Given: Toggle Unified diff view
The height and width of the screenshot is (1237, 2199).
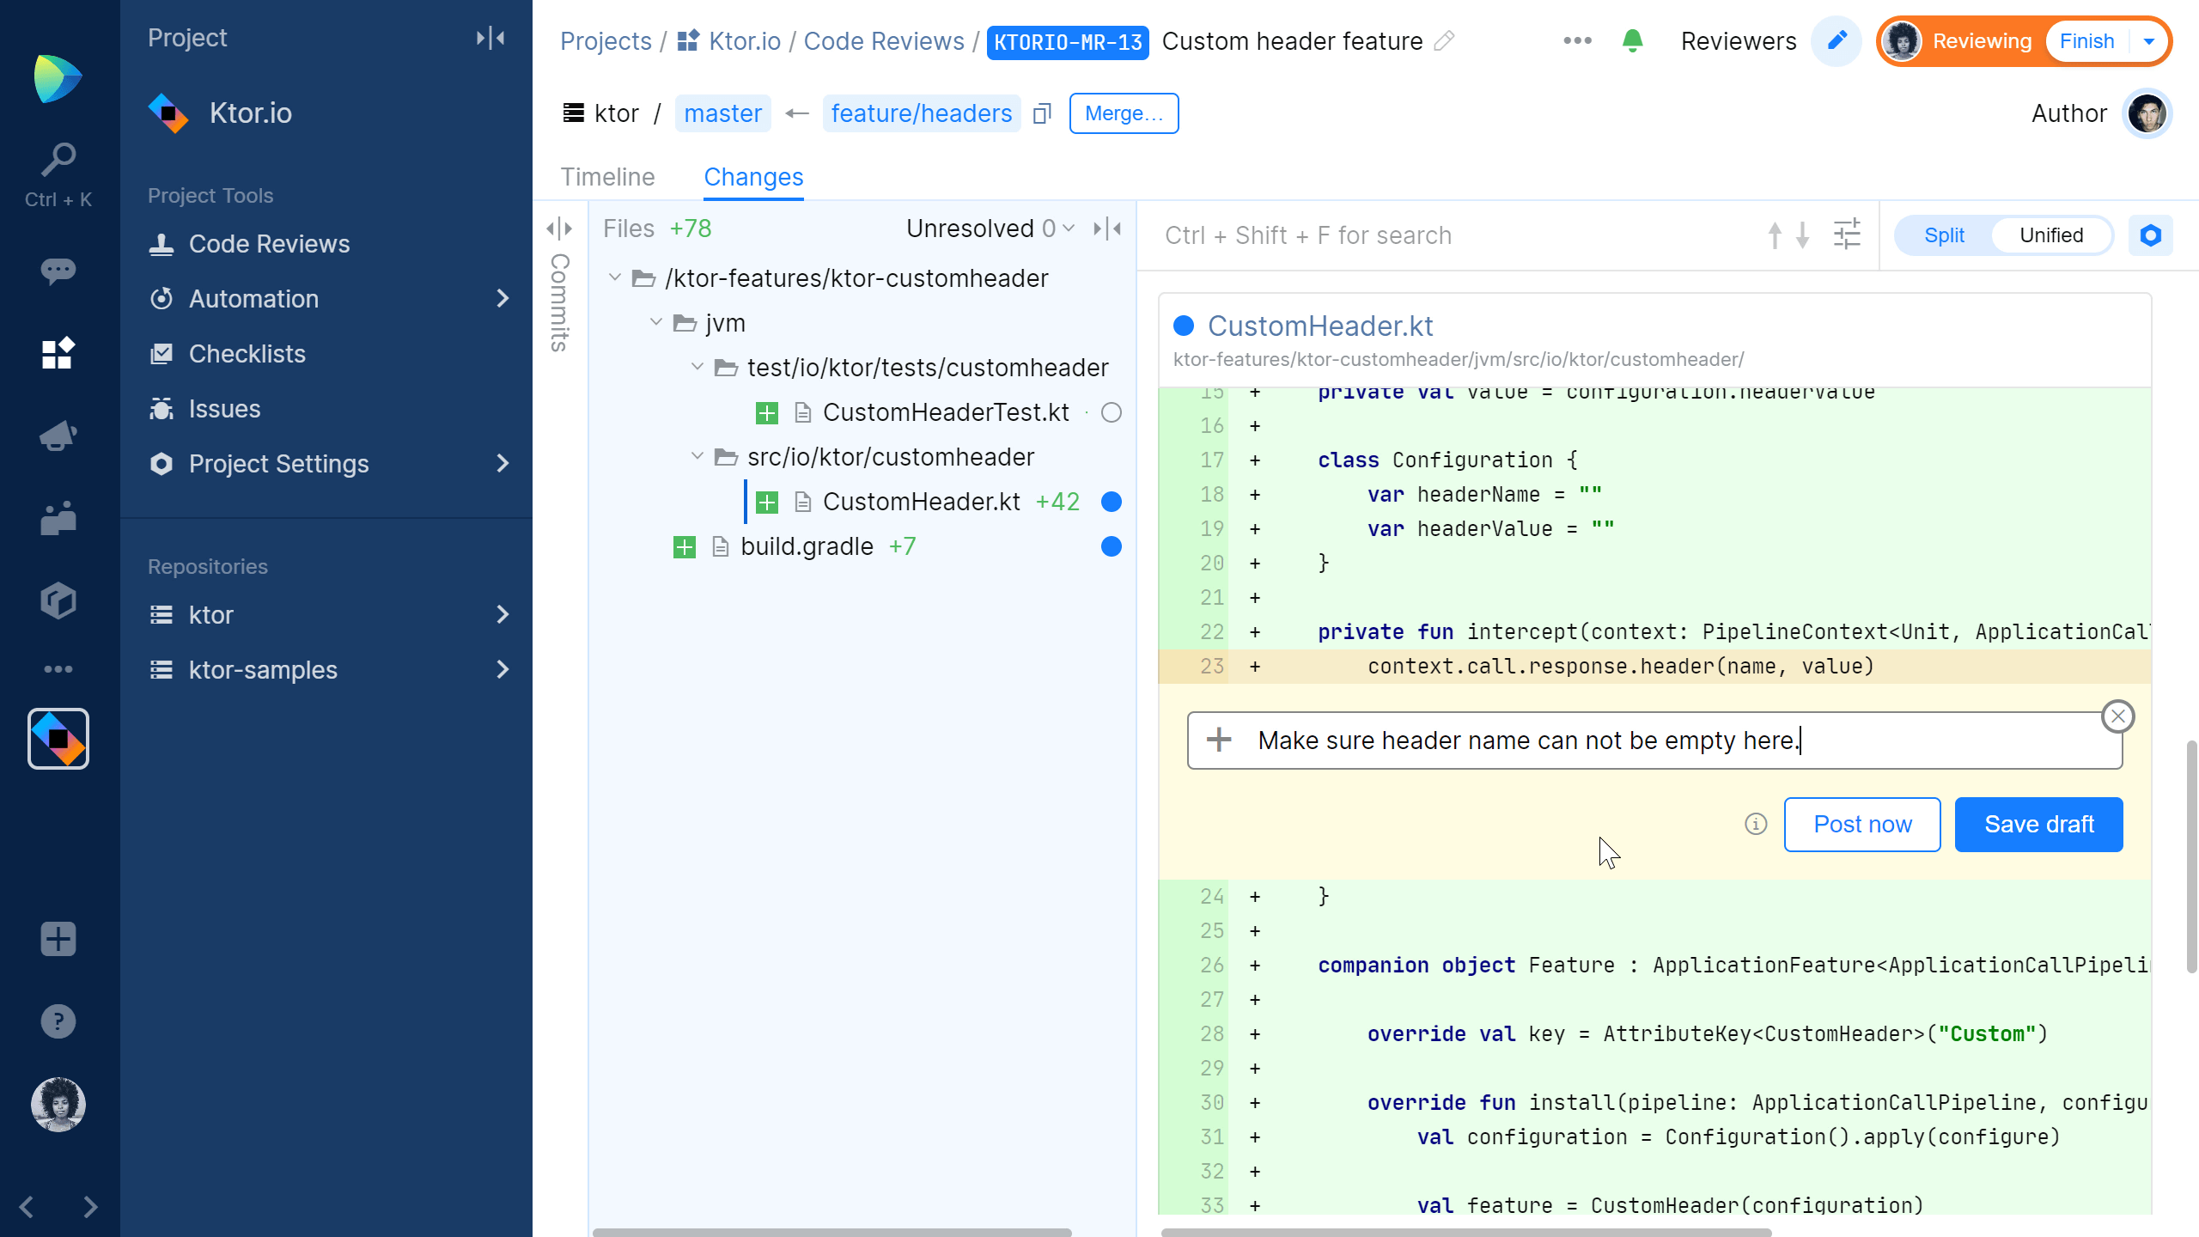Looking at the screenshot, I should pos(2051,235).
